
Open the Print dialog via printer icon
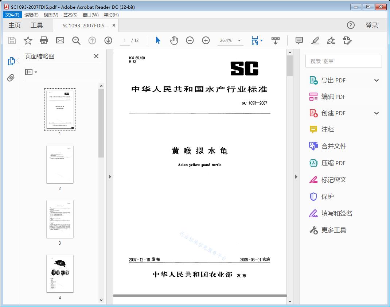pos(44,40)
